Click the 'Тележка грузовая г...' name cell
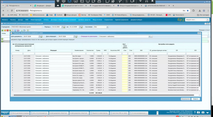Viewport: 213px width, 117px height. point(79,88)
